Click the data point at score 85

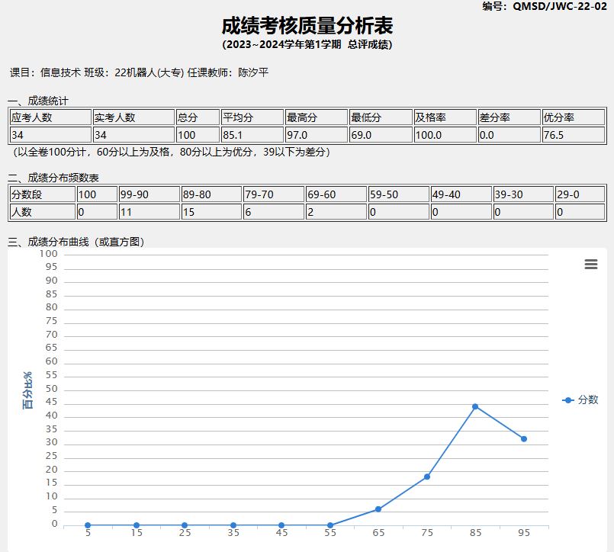475,407
